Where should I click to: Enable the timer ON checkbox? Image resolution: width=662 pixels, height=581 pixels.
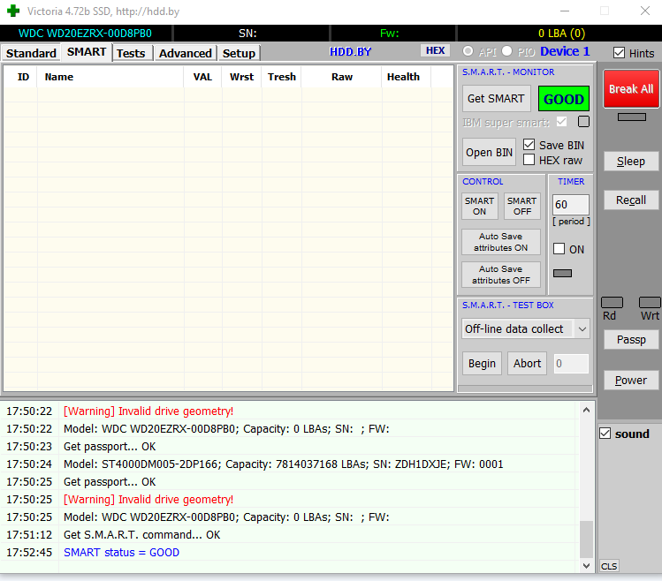(x=559, y=249)
